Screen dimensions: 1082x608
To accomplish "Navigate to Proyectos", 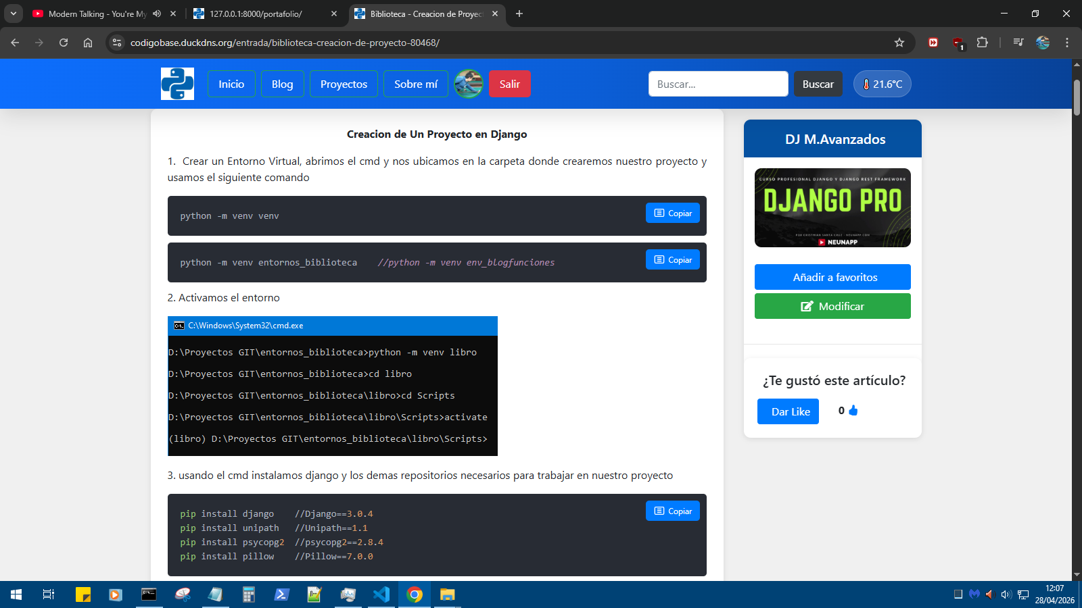I will [x=344, y=84].
